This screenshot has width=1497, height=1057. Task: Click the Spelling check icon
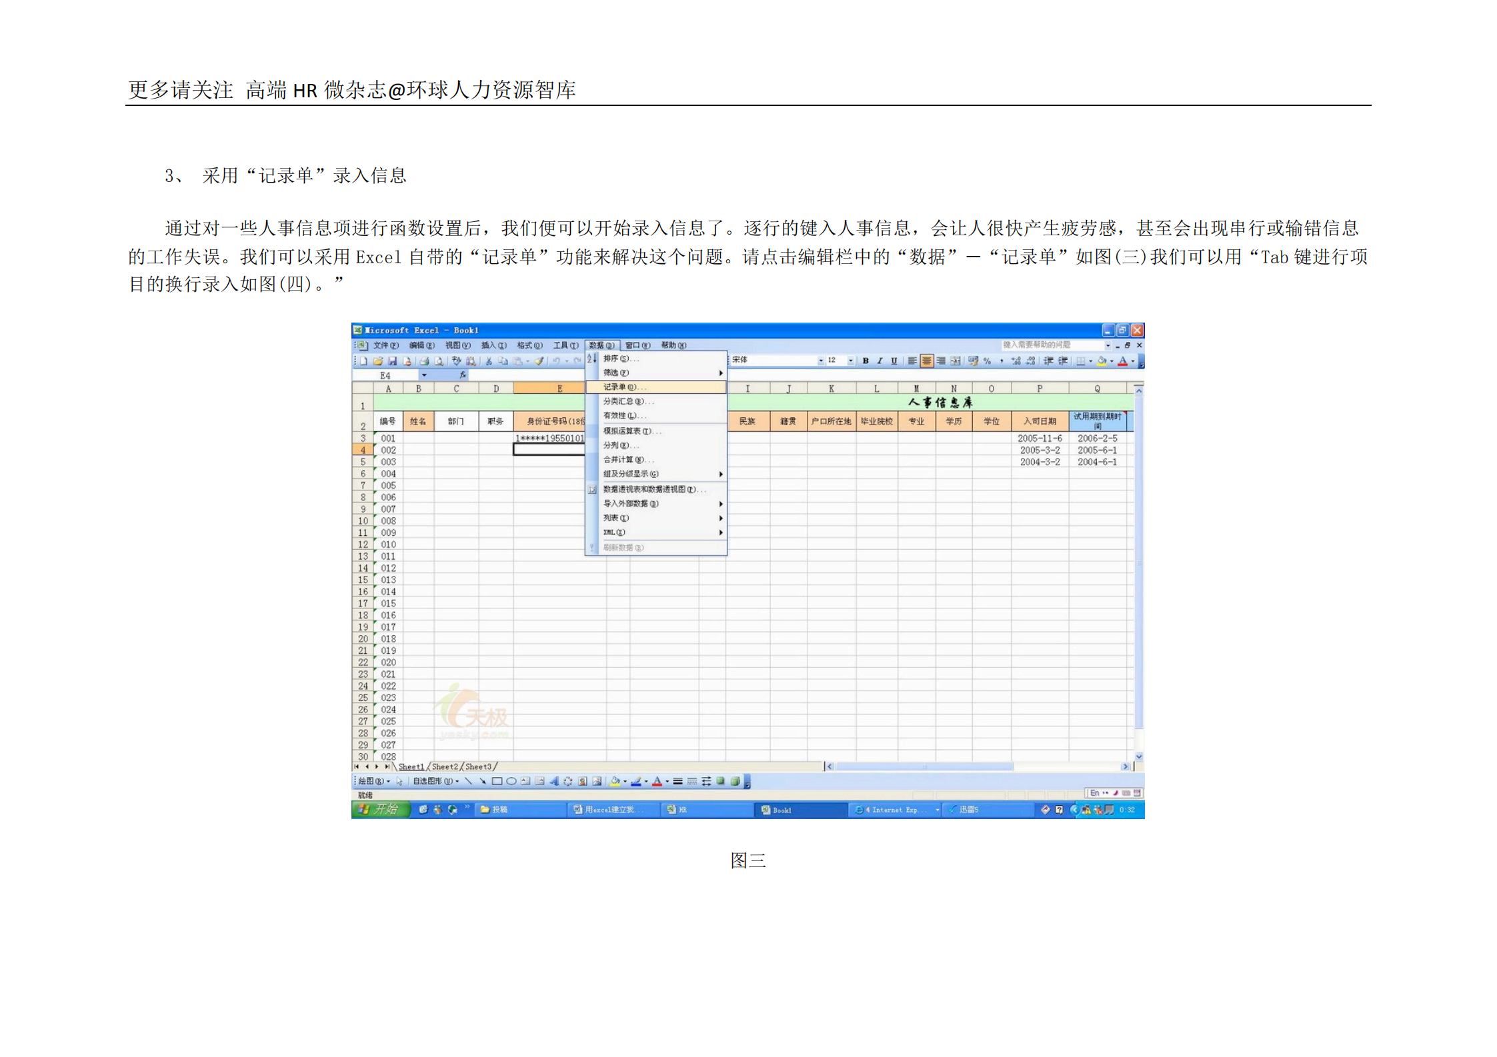tap(456, 361)
